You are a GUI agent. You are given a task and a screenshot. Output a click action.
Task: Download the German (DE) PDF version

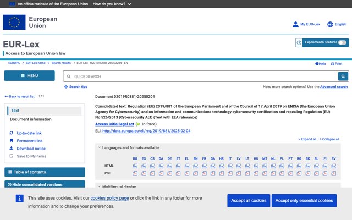169,174
